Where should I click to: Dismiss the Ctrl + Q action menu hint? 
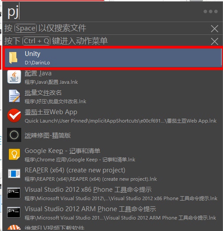215,41
